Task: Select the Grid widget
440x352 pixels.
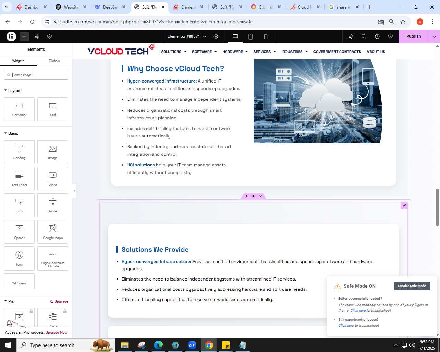Action: coord(53,109)
